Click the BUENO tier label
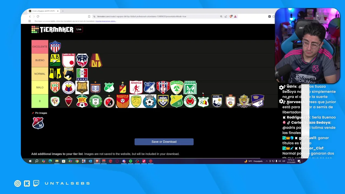345x194 pixels. point(40,60)
